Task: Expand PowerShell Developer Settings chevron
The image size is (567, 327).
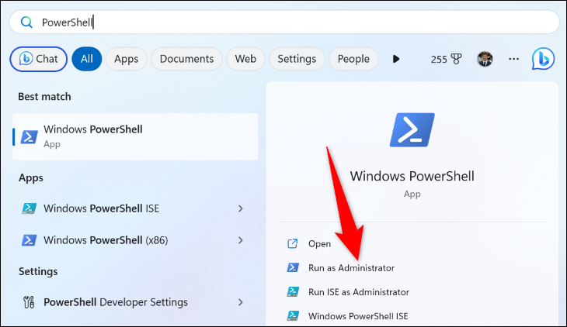Action: click(241, 302)
